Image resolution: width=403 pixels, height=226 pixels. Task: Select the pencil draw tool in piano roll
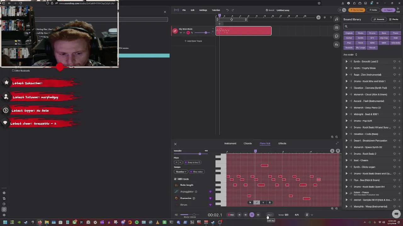click(257, 202)
